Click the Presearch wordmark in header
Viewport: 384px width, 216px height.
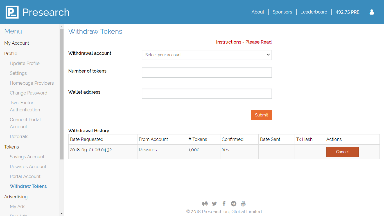[46, 12]
